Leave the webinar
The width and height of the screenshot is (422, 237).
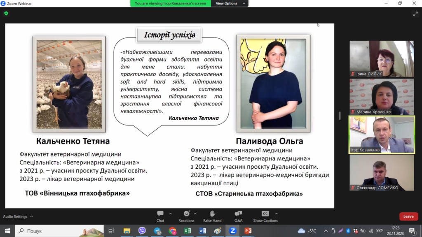point(408,216)
